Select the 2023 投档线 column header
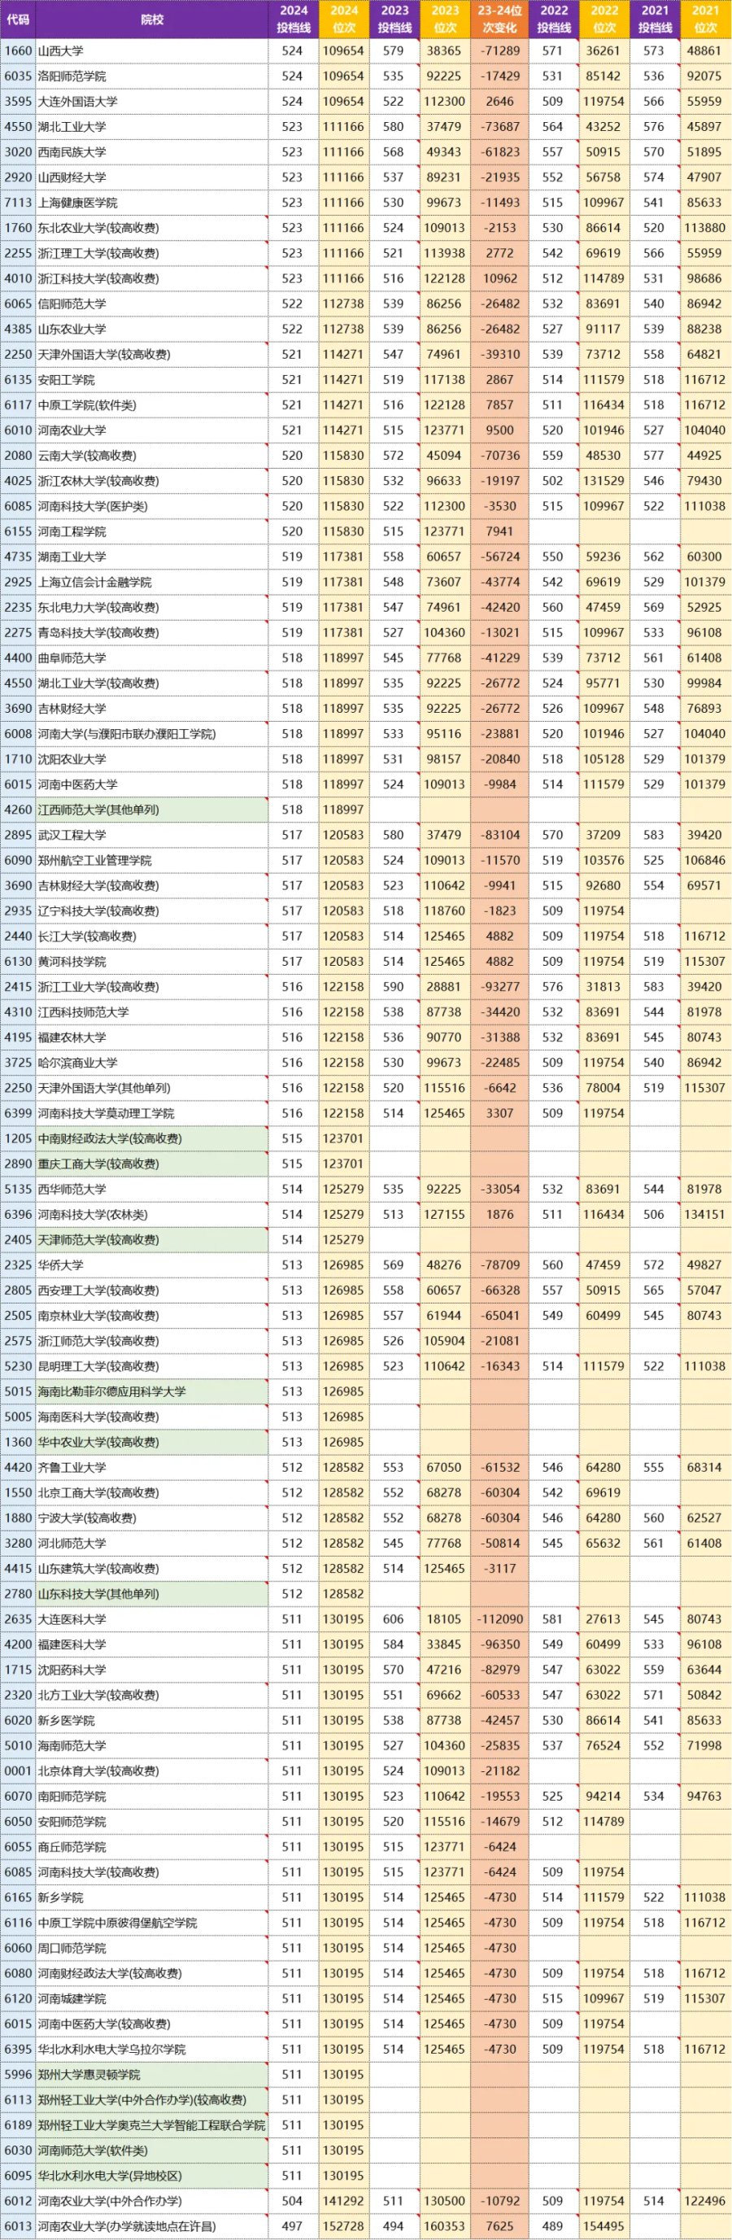This screenshot has width=732, height=2240. [394, 20]
